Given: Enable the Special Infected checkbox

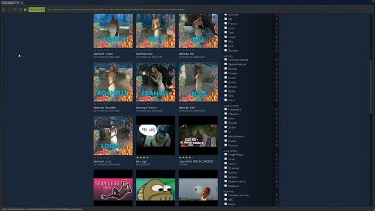Looking at the screenshot, I should [x=226, y=64].
